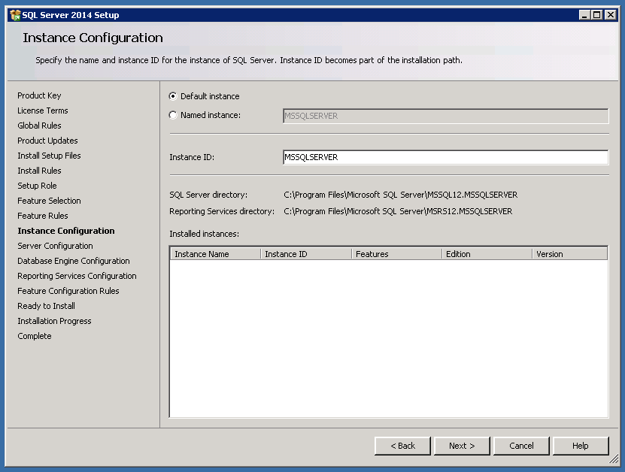The height and width of the screenshot is (472, 625).
Task: Click the Named instance text box
Action: pos(445,116)
